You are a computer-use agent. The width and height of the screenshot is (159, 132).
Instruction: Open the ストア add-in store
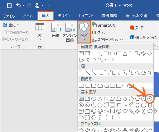tap(137, 28)
